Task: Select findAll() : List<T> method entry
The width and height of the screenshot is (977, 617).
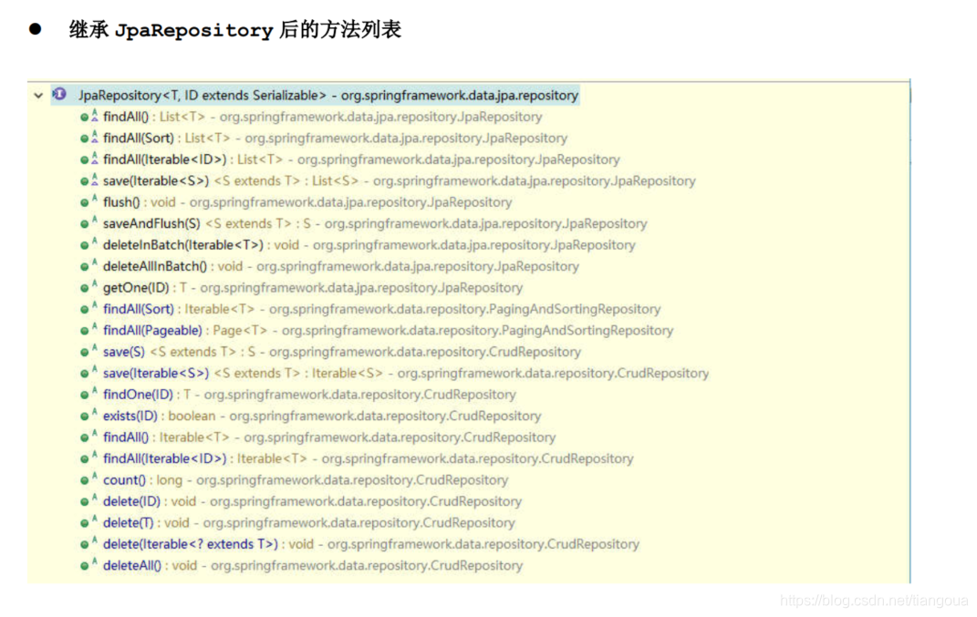Action: [323, 117]
